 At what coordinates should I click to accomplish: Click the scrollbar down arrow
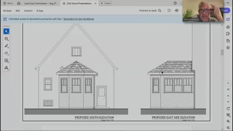point(222,129)
